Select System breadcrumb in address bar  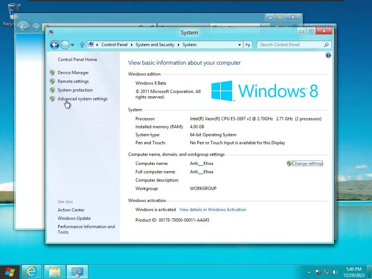(x=190, y=45)
